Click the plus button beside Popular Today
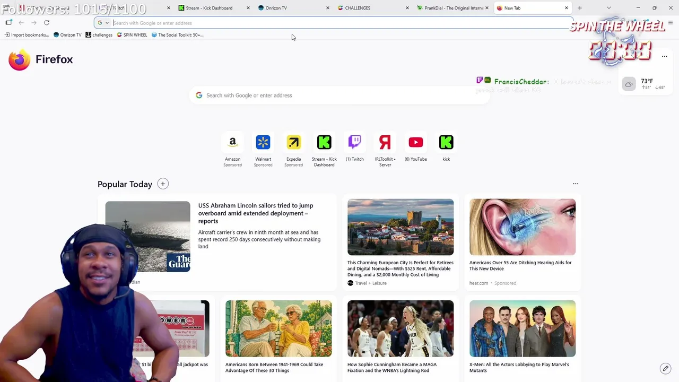 [x=163, y=184]
